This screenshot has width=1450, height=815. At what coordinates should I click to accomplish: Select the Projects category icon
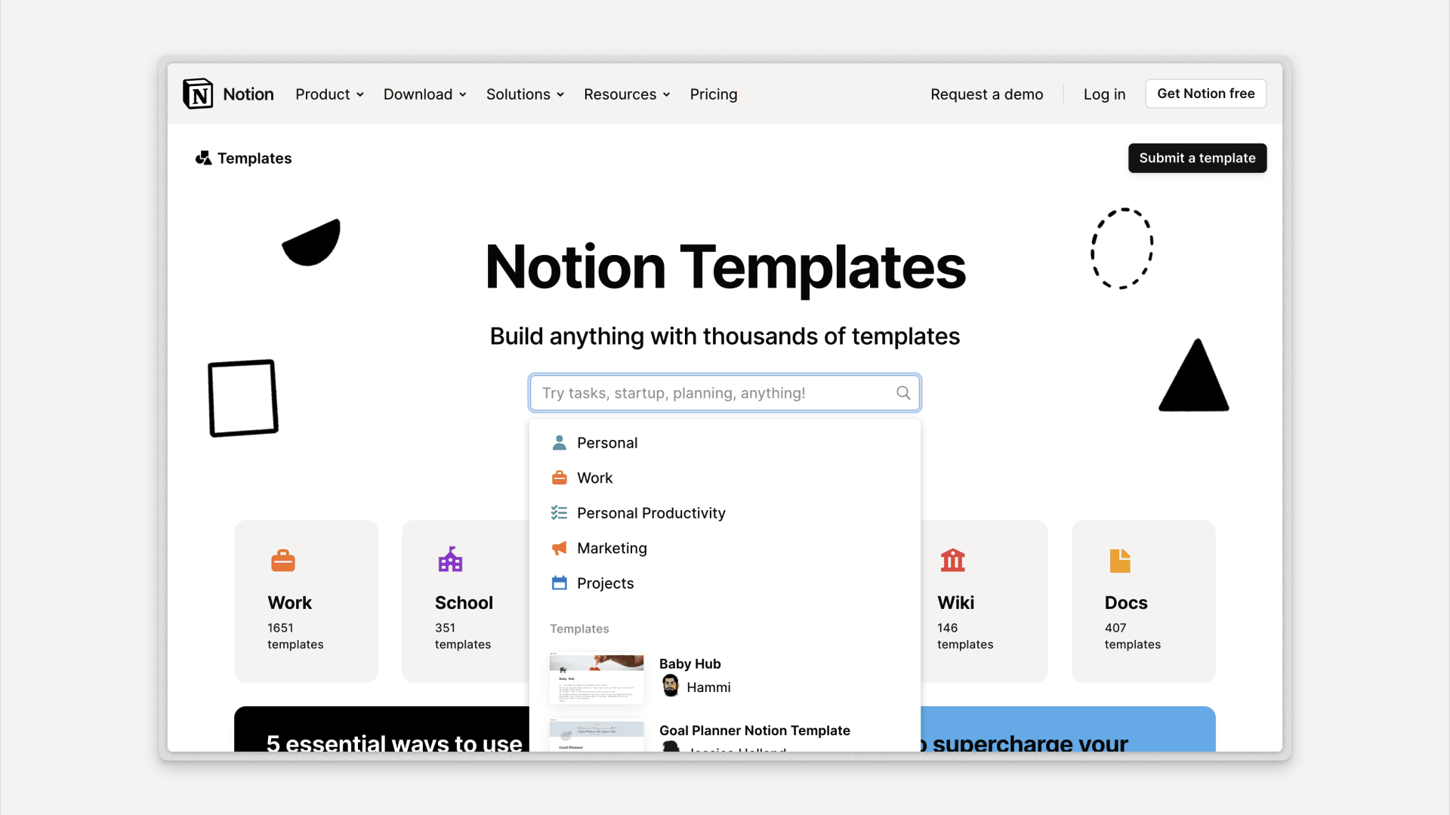(559, 583)
